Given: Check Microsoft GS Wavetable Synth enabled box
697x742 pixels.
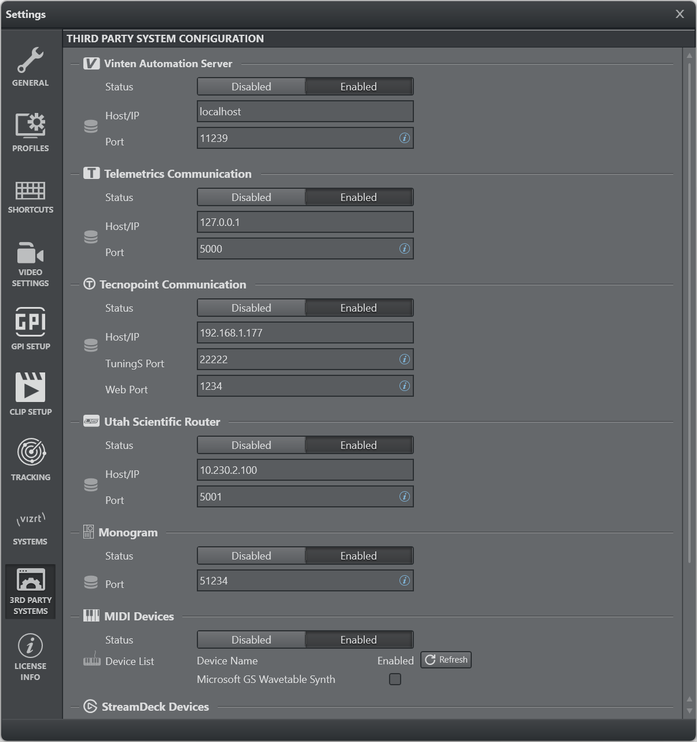Looking at the screenshot, I should 395,679.
